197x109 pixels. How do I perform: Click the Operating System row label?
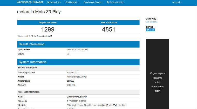pos(26,73)
